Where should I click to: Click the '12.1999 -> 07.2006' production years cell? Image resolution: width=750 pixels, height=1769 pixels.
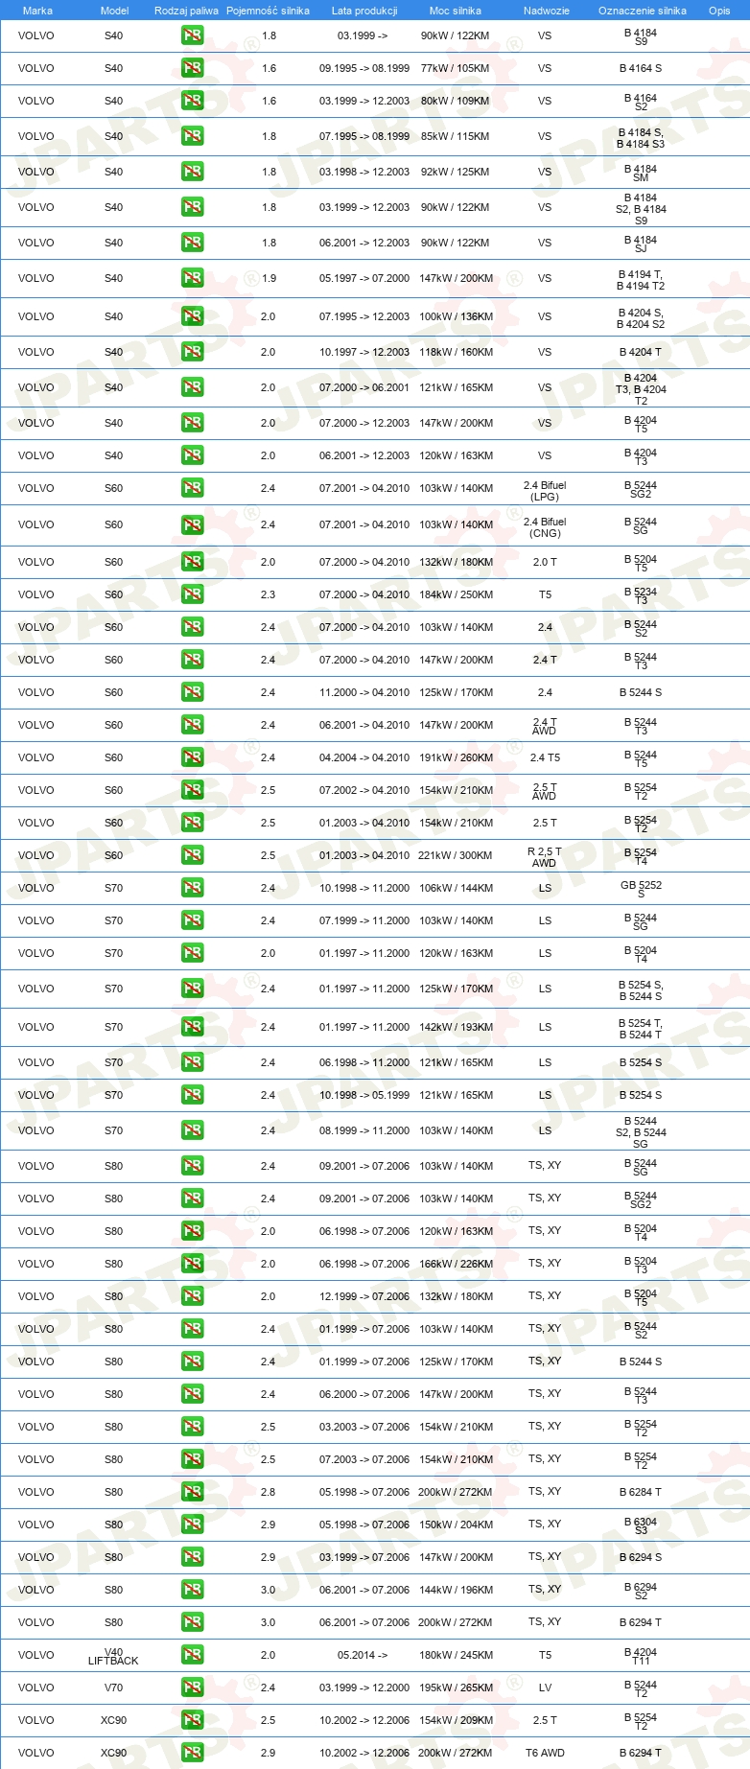364,1296
